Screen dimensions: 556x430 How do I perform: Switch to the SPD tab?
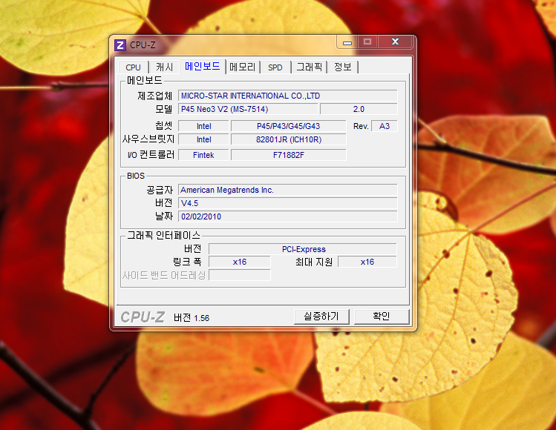275,67
